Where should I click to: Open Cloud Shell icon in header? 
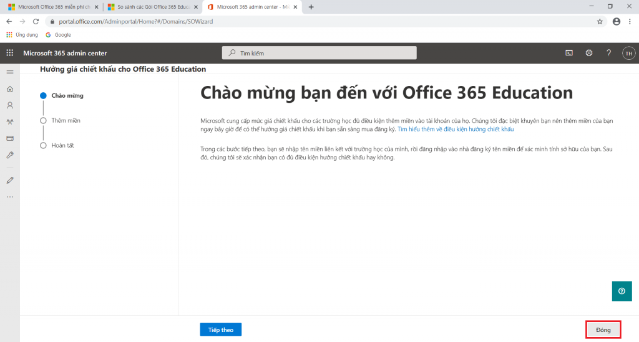click(569, 53)
